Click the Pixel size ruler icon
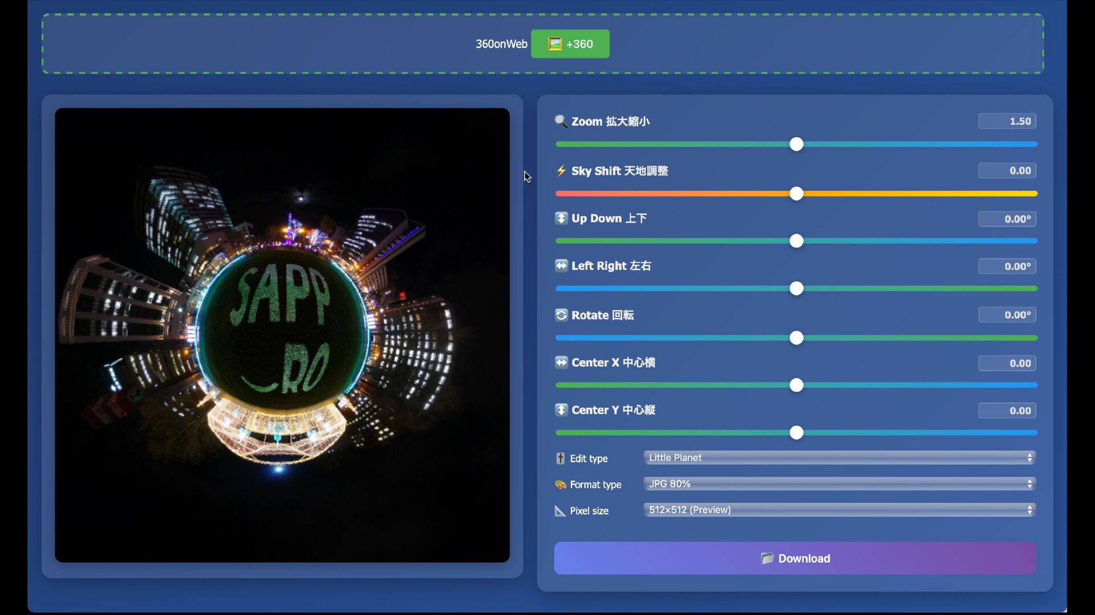1095x615 pixels. (560, 511)
